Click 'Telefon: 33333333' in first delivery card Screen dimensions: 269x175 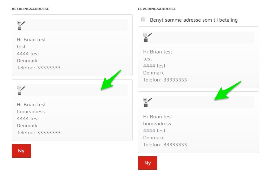point(165,80)
